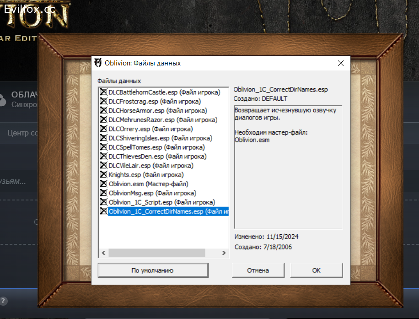Confirm with the OK button

tap(316, 270)
